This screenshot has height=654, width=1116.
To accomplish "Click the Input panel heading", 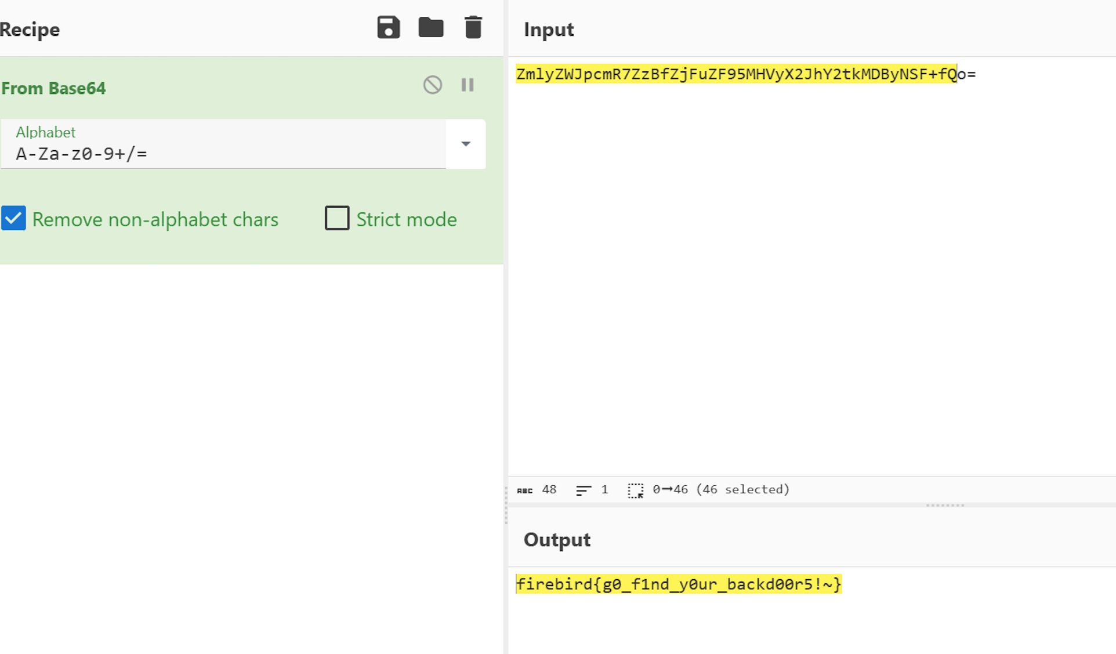I will 548,30.
